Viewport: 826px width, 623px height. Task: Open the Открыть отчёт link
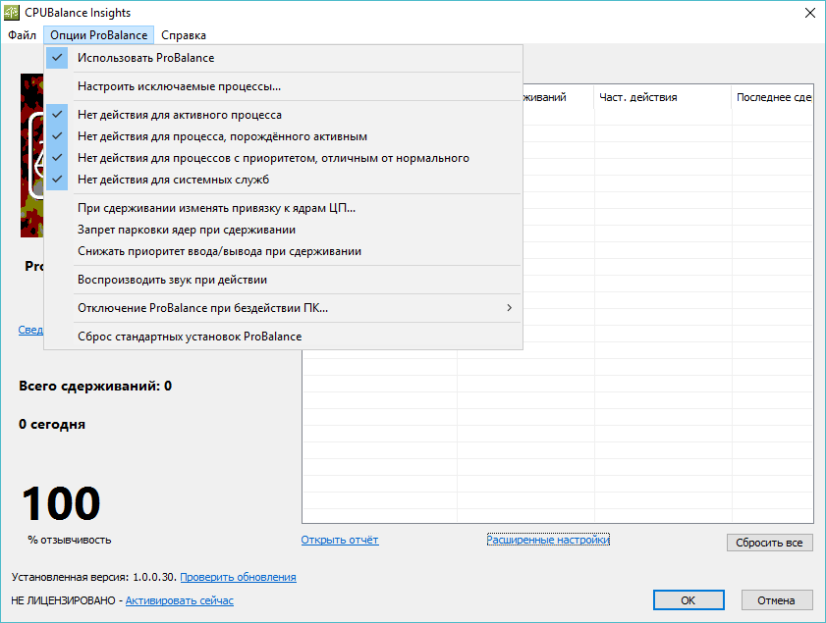(340, 540)
